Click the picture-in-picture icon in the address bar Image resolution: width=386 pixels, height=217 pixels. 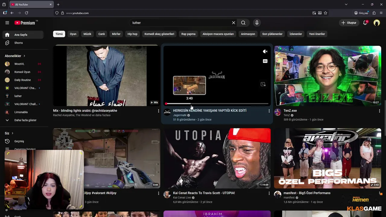point(314,13)
